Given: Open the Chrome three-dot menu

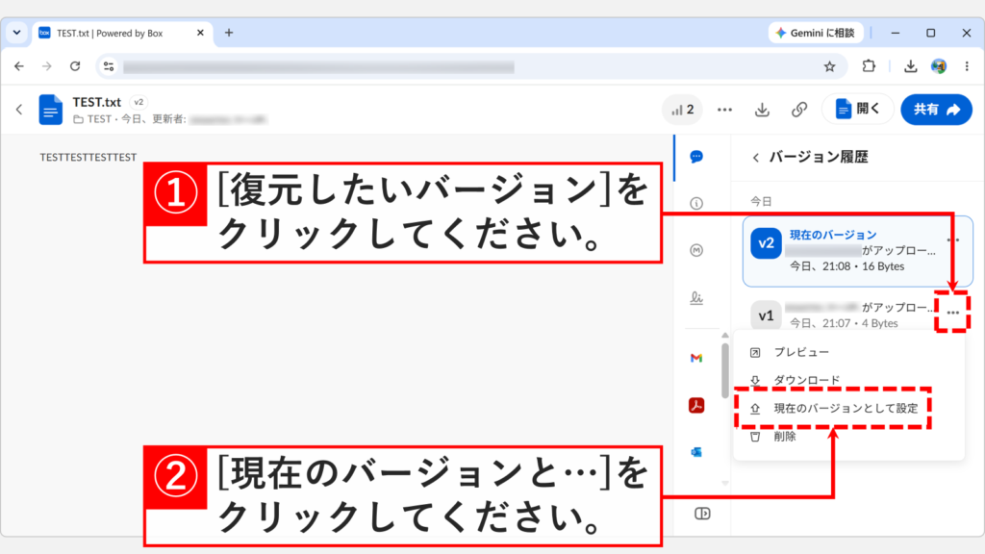Looking at the screenshot, I should click(x=967, y=66).
